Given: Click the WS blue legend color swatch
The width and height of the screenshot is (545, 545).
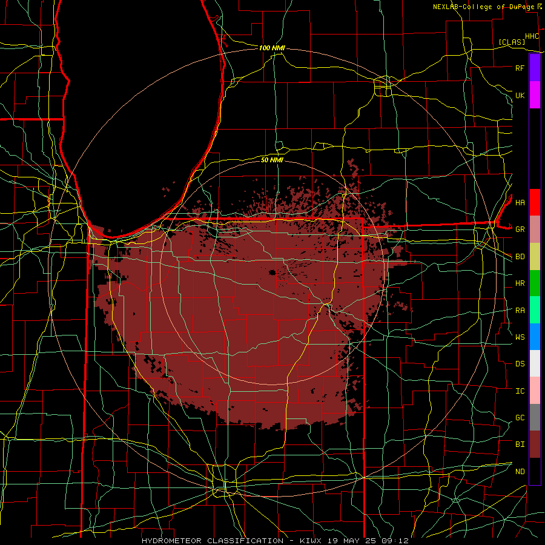Looking at the screenshot, I should pos(535,337).
